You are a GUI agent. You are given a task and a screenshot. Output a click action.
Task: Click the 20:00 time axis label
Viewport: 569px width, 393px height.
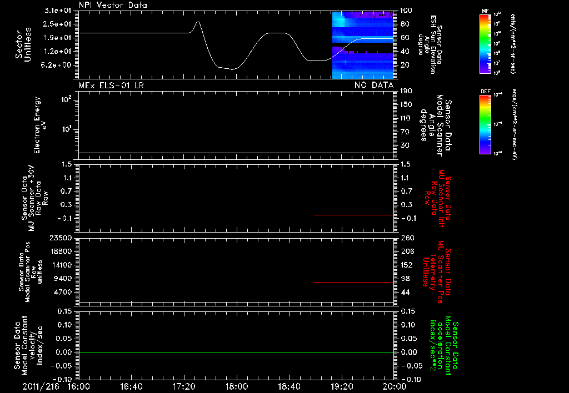coord(395,387)
